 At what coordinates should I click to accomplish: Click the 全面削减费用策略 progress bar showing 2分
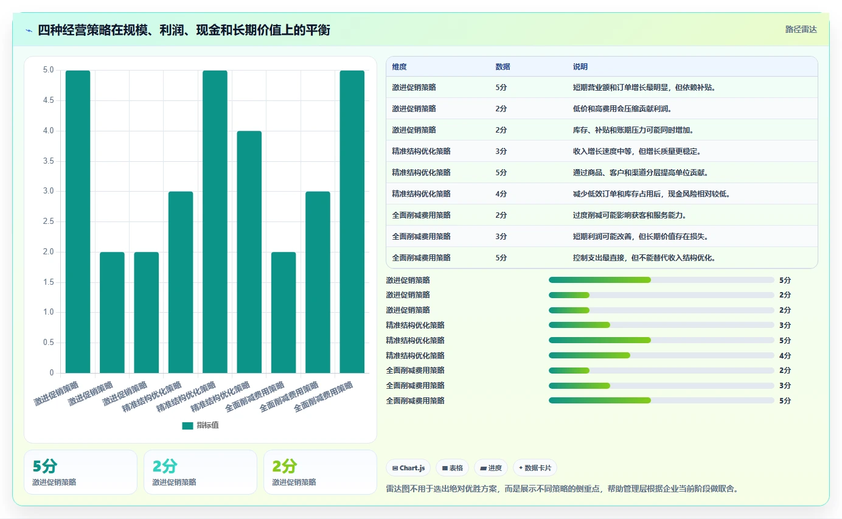click(x=661, y=370)
